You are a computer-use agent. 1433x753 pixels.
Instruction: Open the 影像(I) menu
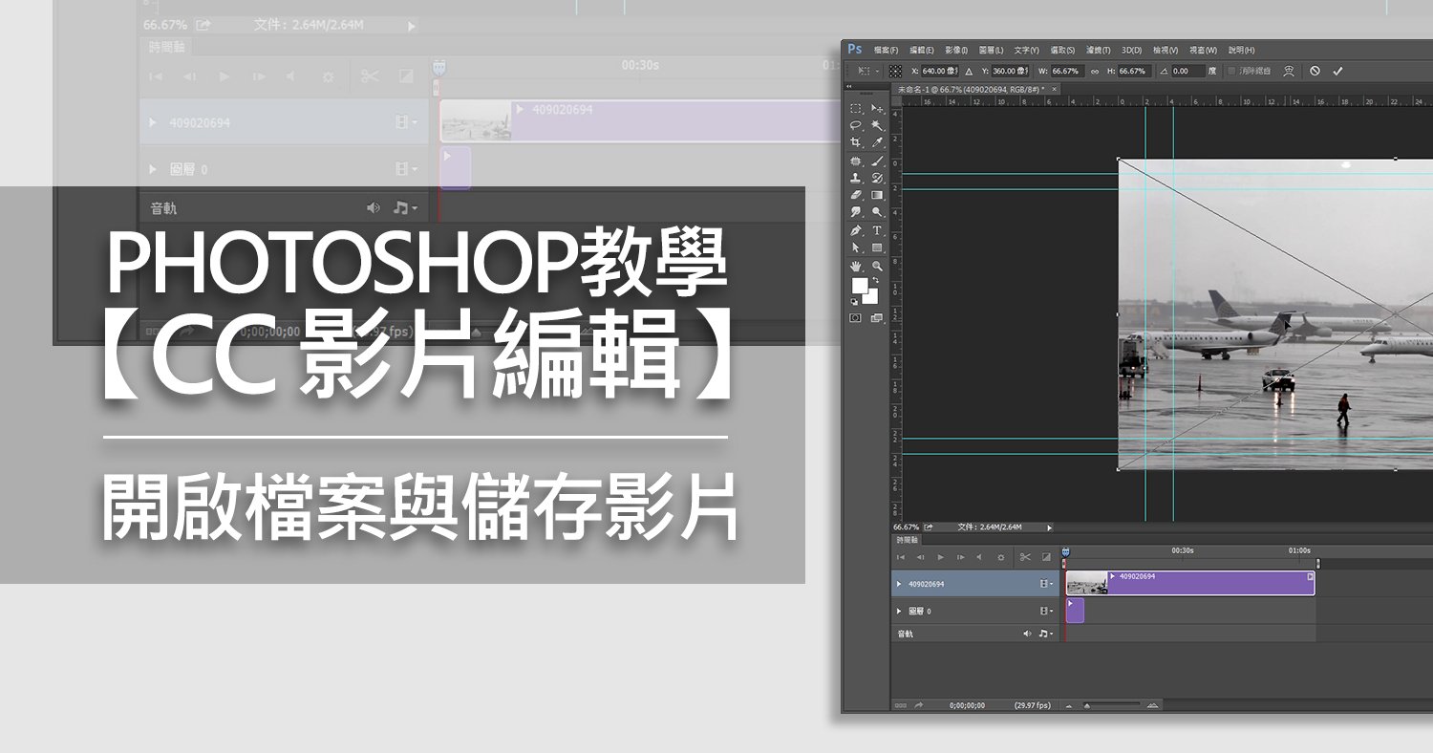pyautogui.click(x=956, y=50)
